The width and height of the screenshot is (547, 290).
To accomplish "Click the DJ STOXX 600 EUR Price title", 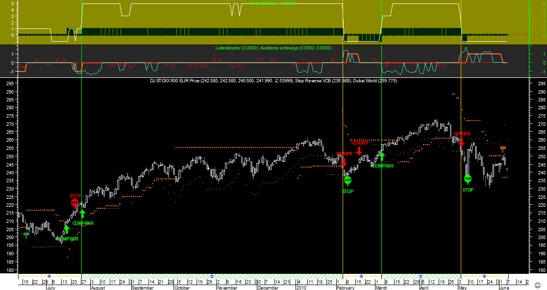I will click(x=221, y=81).
